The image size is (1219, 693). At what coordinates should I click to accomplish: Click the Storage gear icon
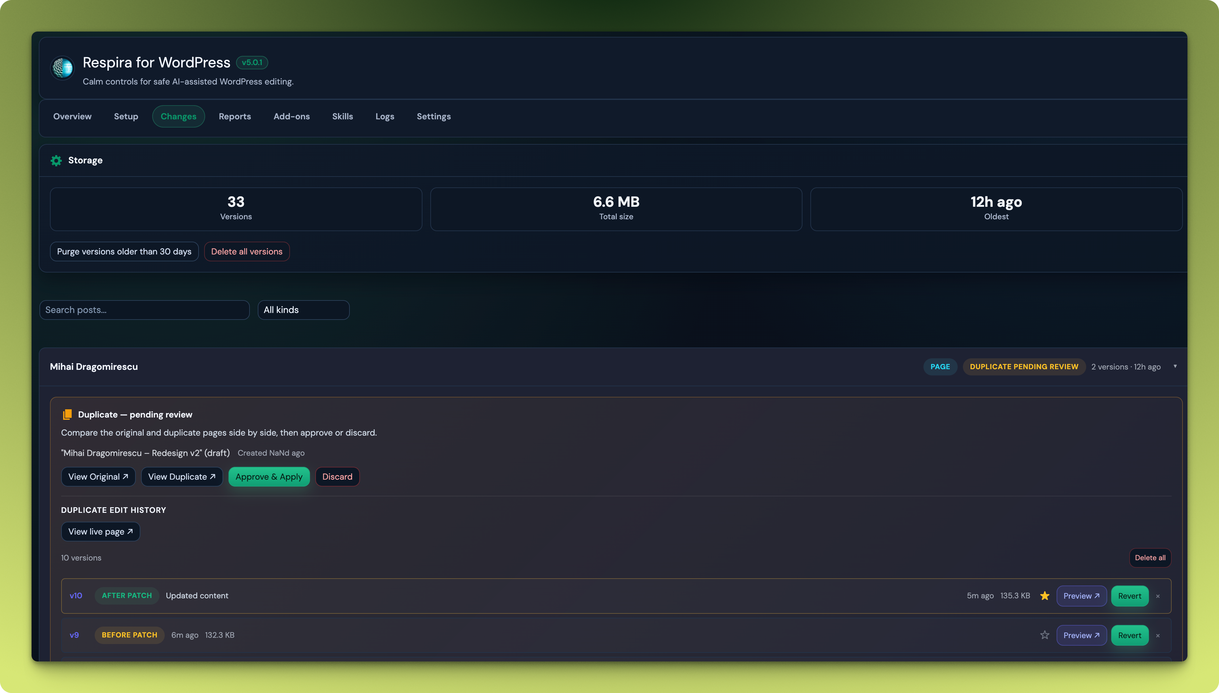pyautogui.click(x=56, y=160)
